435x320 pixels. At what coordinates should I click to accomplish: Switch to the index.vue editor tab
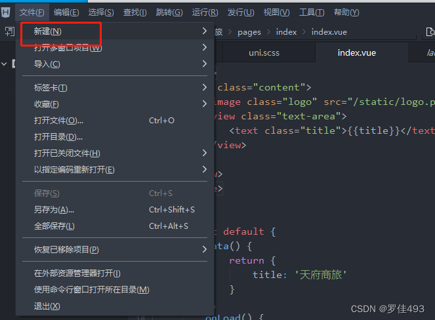click(x=357, y=52)
